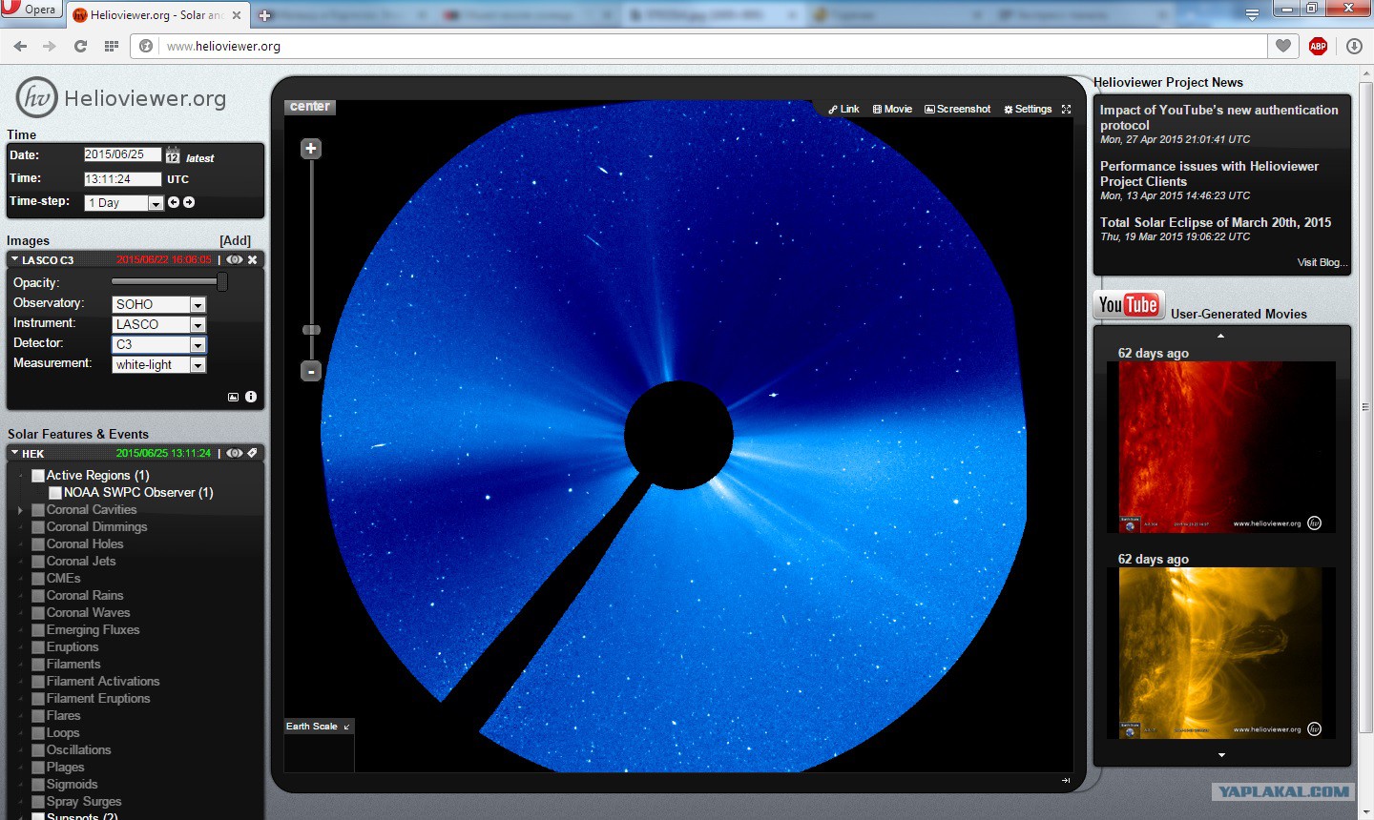
Task: Click the YouTube logo
Action: point(1129,305)
